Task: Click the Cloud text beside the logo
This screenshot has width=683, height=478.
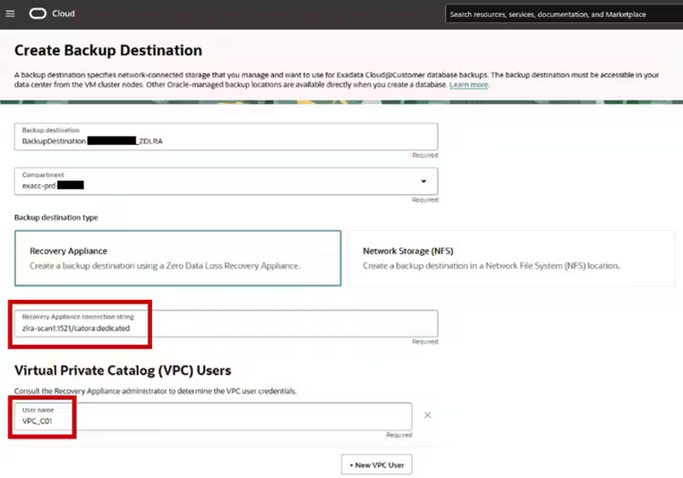Action: (64, 14)
